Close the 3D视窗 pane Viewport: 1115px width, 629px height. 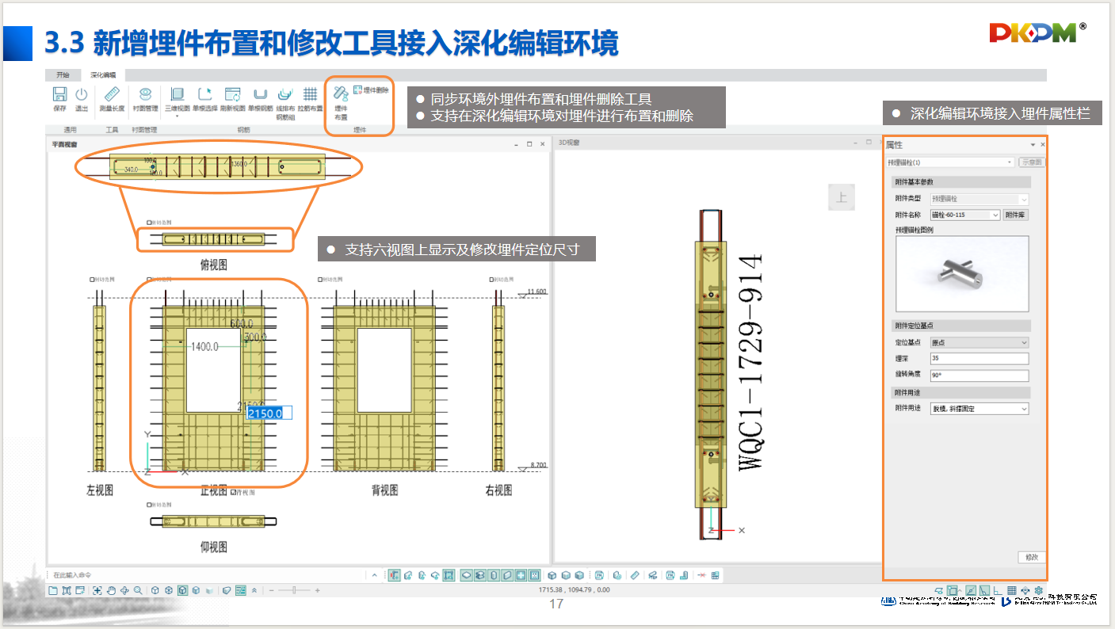click(x=881, y=143)
